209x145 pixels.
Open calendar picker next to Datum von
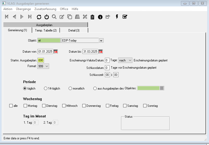56,52
